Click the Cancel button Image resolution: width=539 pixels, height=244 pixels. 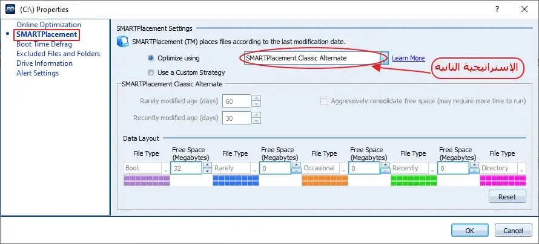click(513, 231)
